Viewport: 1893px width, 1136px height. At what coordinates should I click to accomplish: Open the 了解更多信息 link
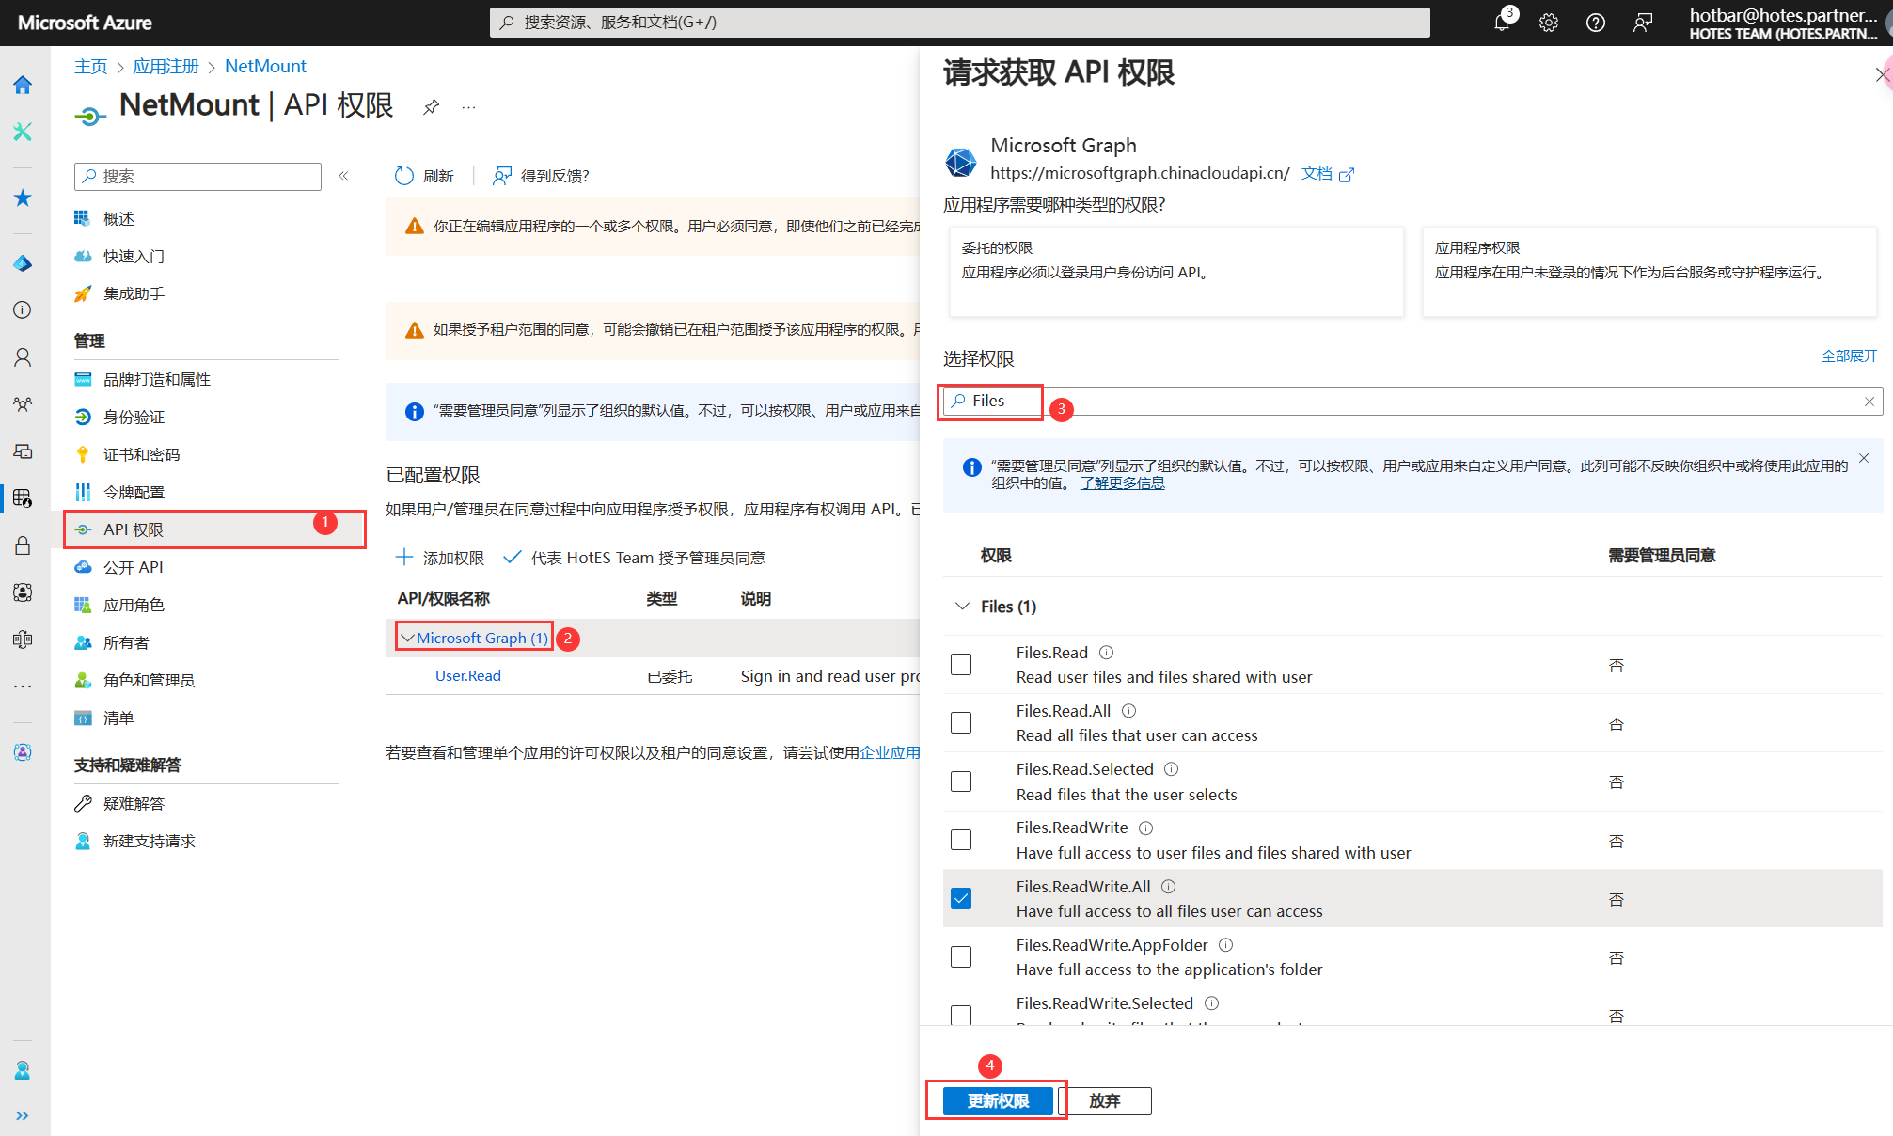tap(1122, 483)
